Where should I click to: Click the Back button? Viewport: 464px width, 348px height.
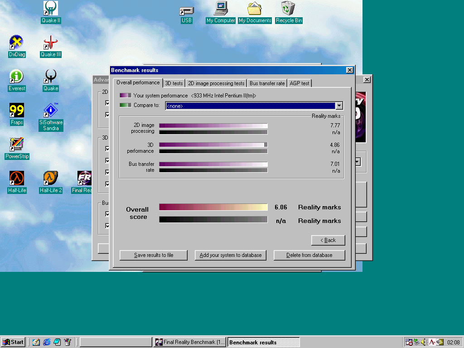[x=328, y=240]
